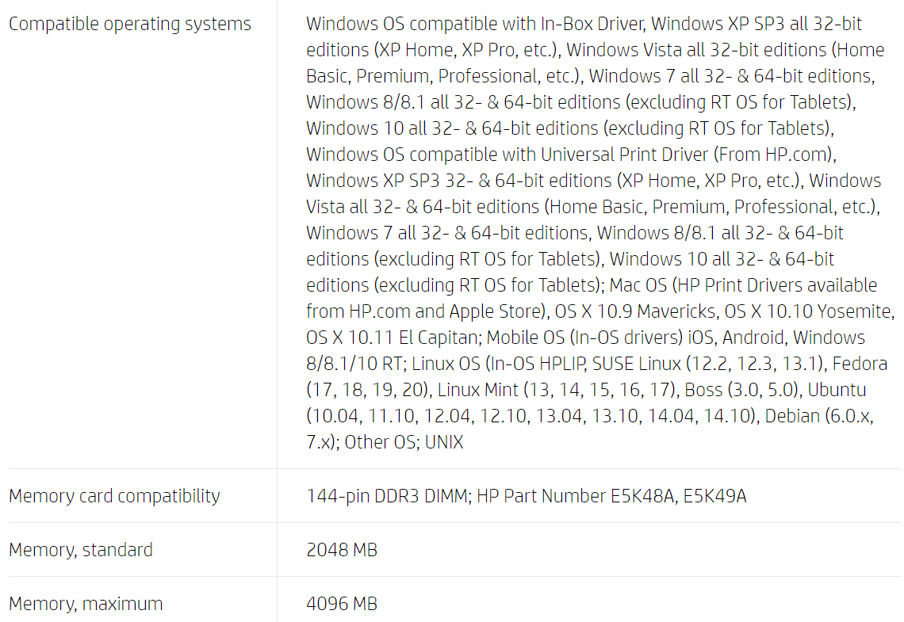Click "OS X 10.11 El Capitan" text
The image size is (904, 622).
[392, 338]
